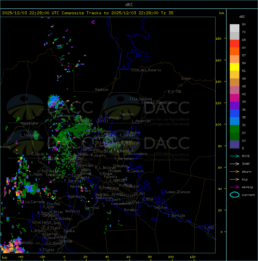The image size is (258, 261).
Task: Pick the mauve 42-45 dBZ swatch
Action: point(234,90)
